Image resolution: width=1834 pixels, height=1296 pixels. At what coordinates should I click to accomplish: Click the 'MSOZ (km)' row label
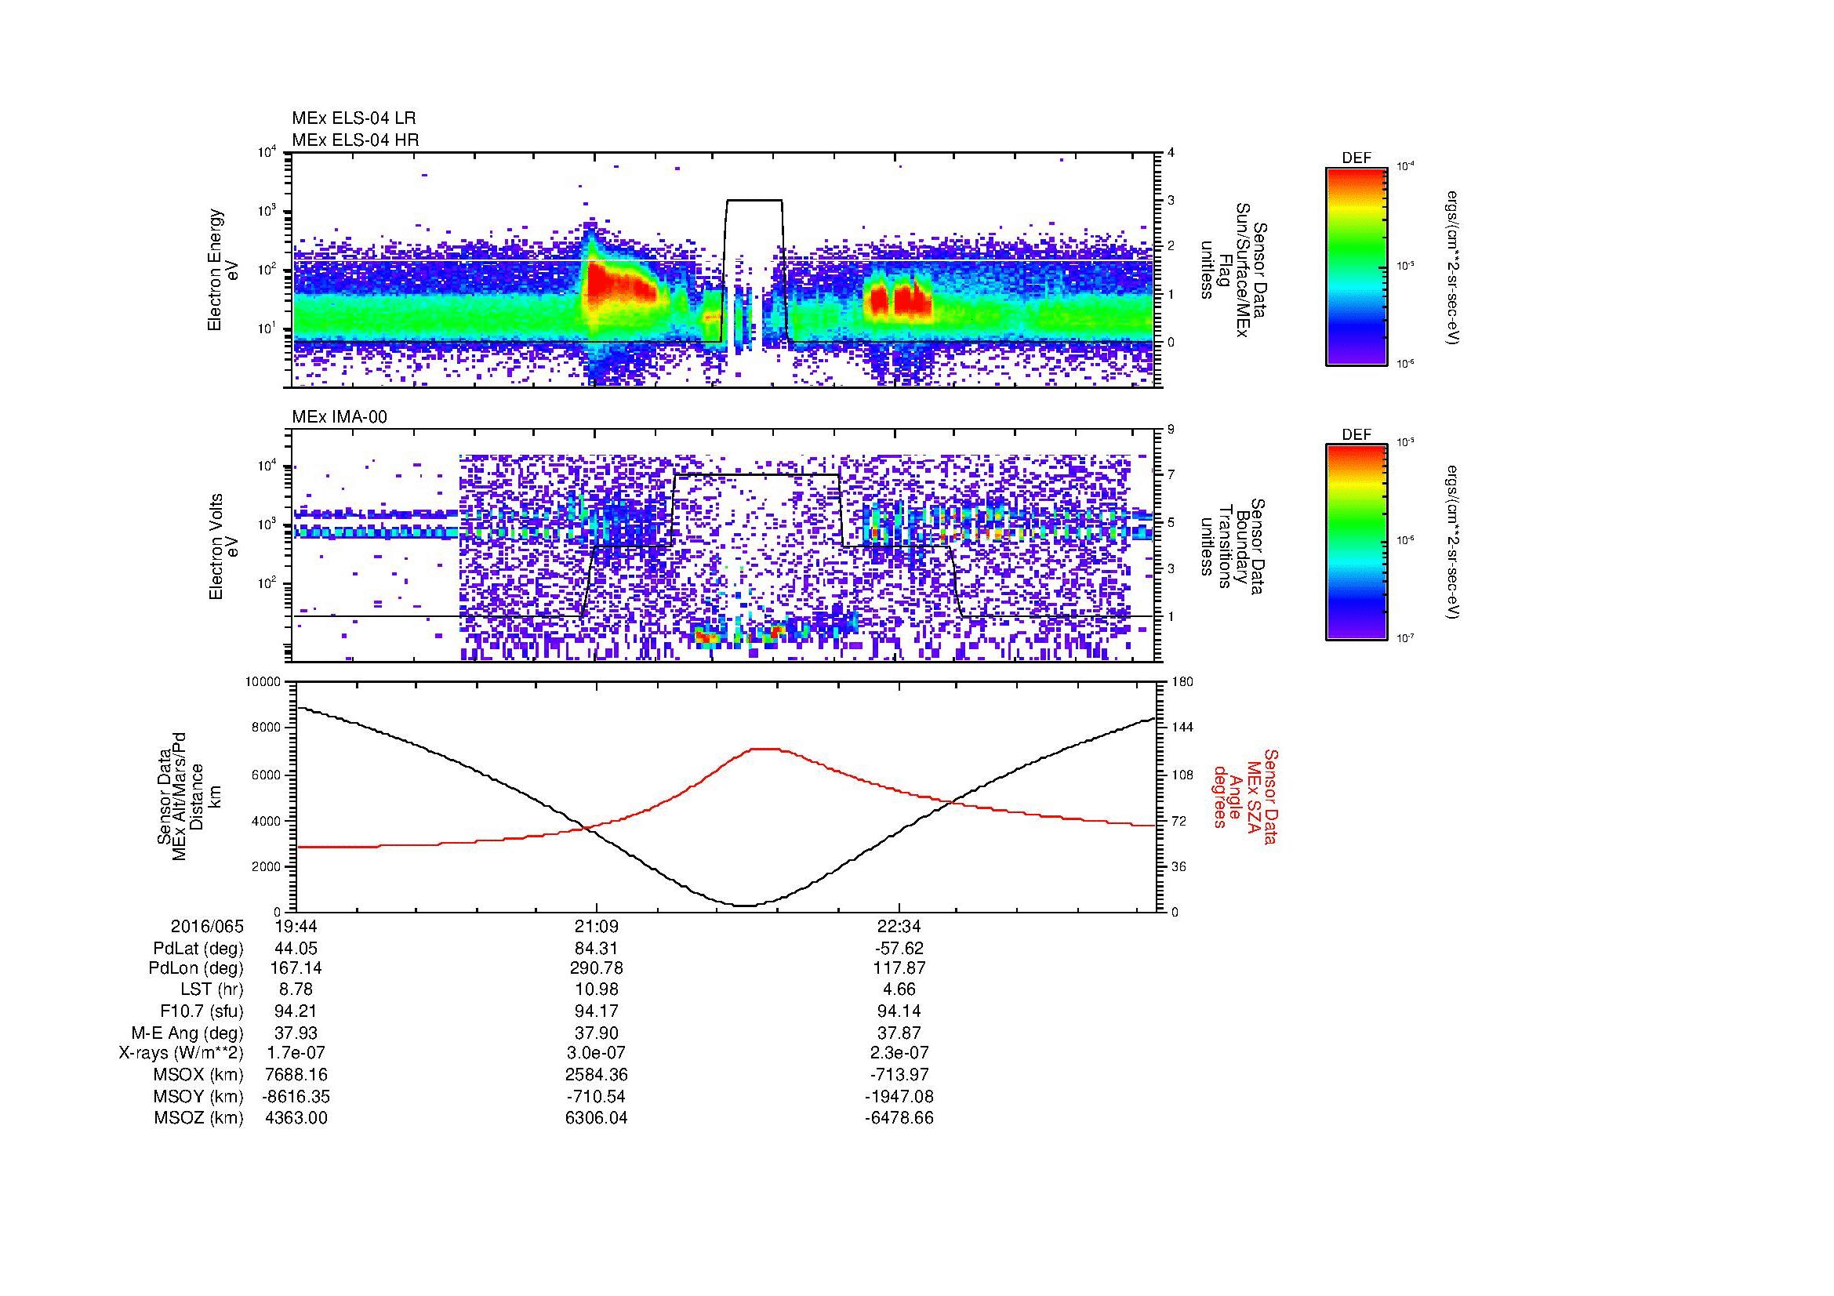(198, 1118)
